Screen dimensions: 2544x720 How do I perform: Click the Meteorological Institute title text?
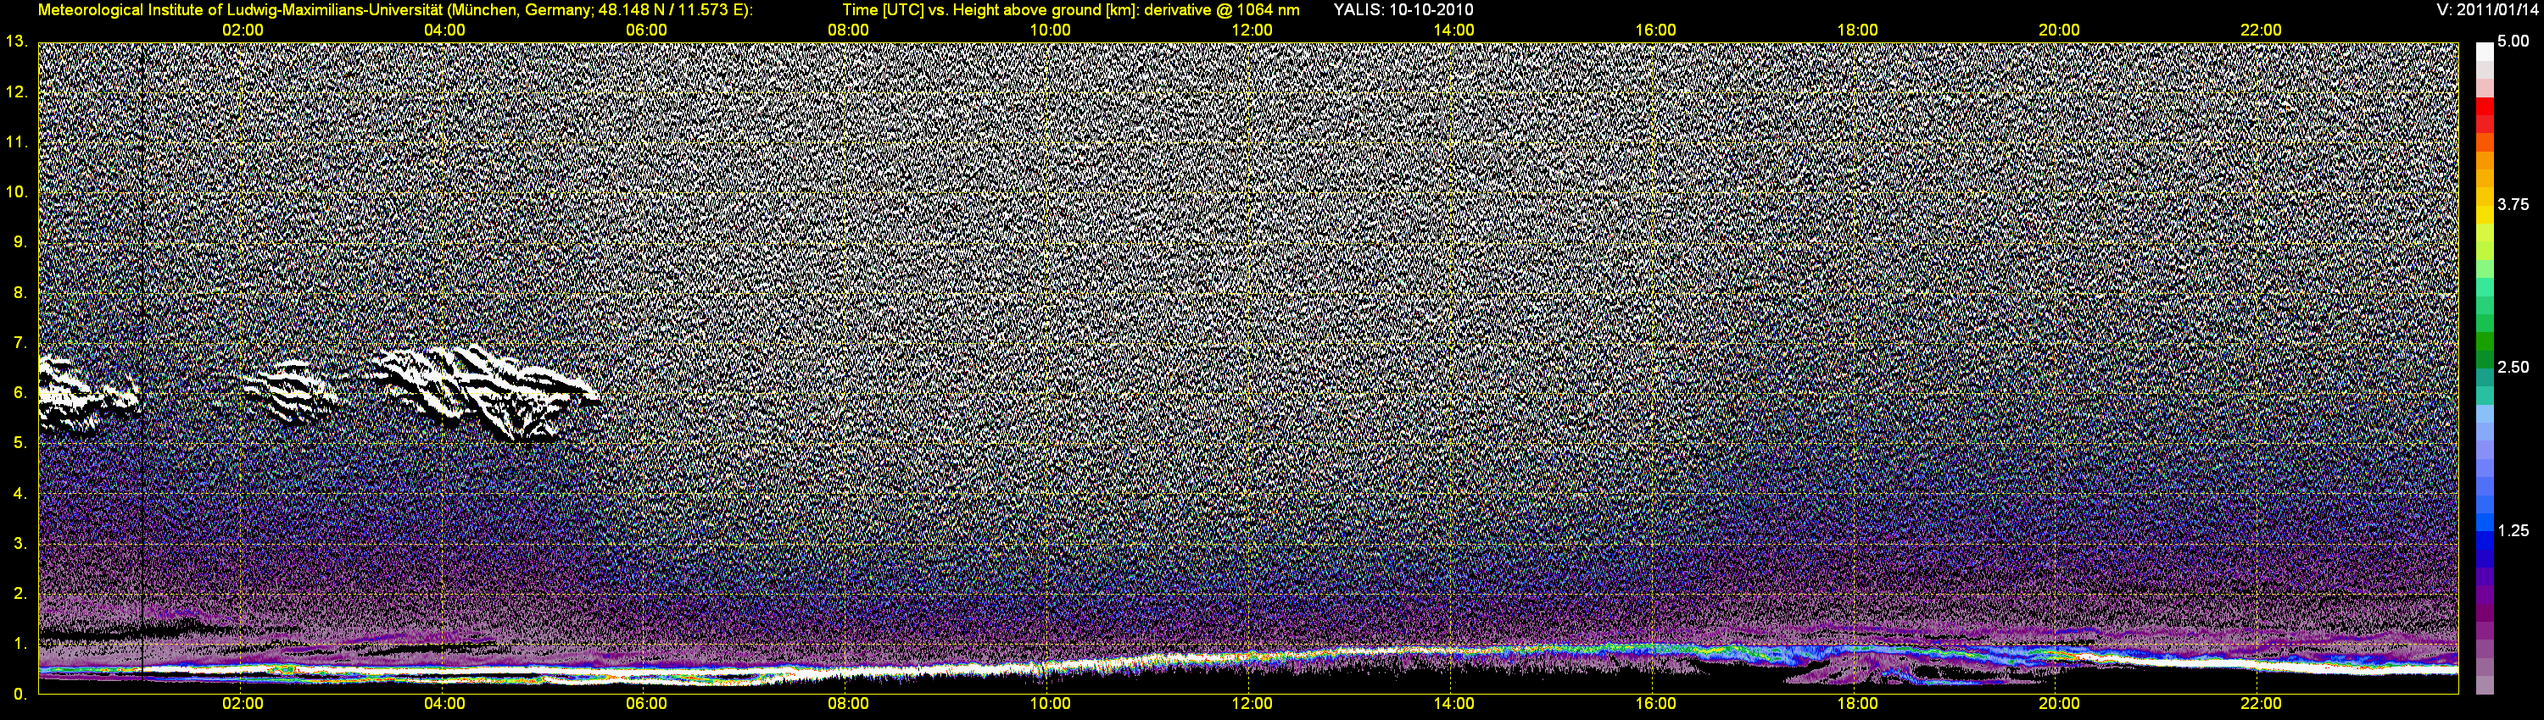click(x=395, y=10)
